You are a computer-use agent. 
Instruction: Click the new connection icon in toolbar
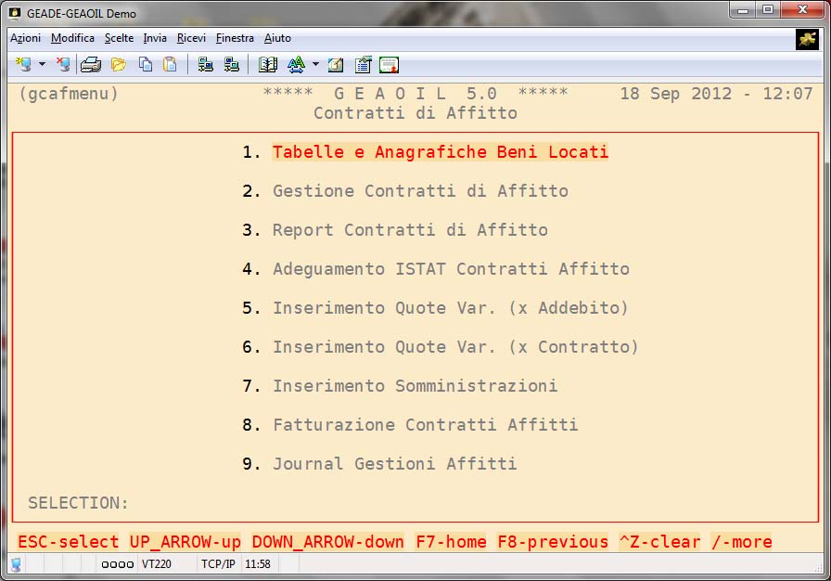tap(23, 64)
